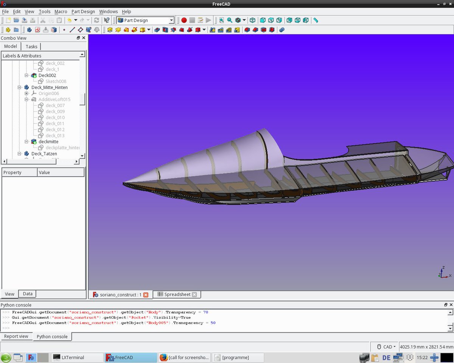
Task: Open LXTerminal from the taskbar
Action: [77, 357]
